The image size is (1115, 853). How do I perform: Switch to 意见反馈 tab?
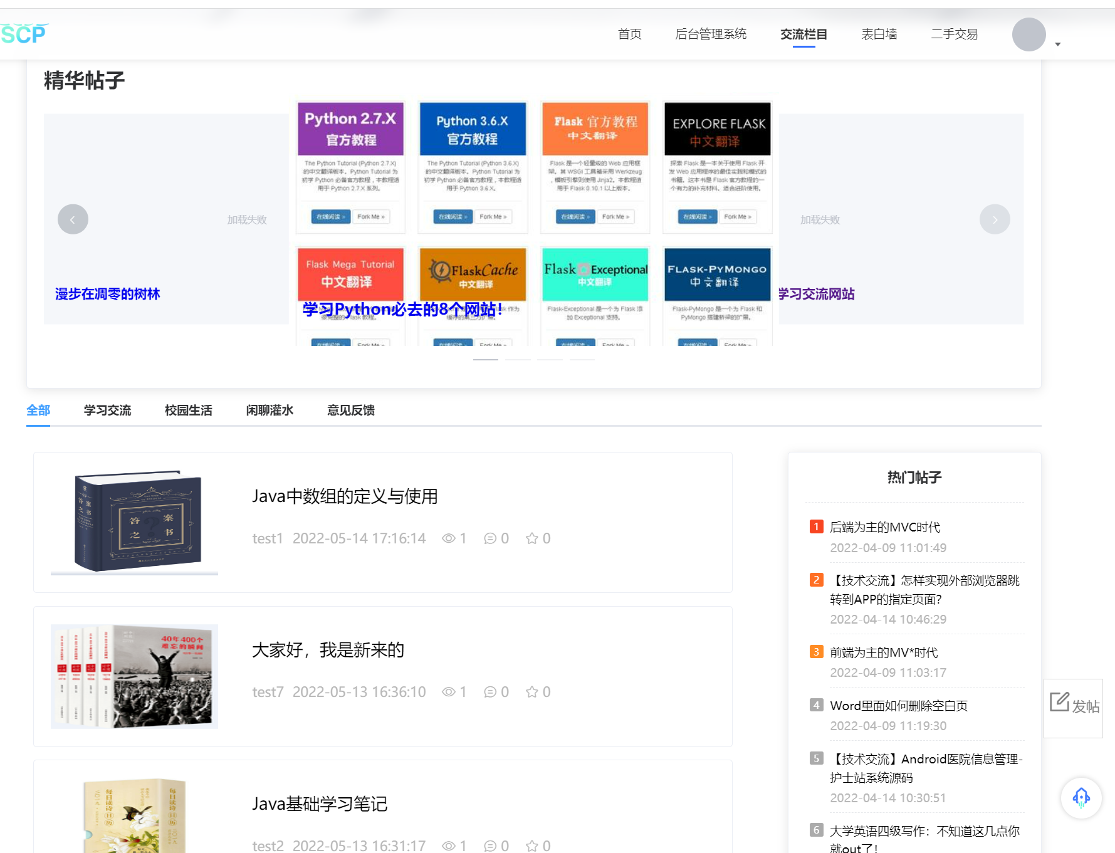pos(351,410)
